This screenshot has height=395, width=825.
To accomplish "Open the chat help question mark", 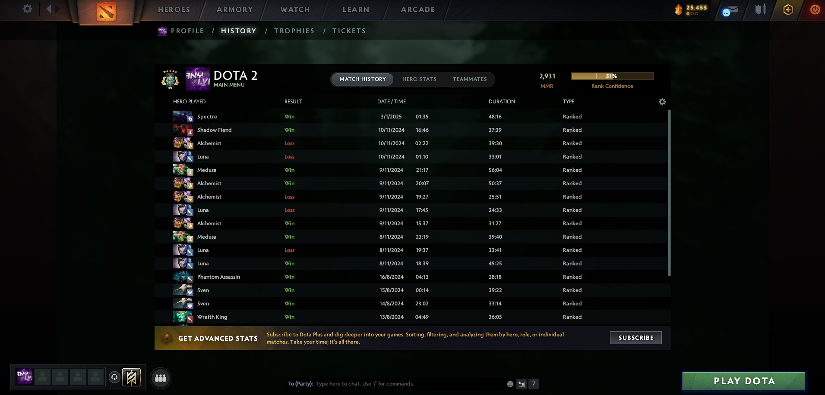I will click(x=534, y=384).
